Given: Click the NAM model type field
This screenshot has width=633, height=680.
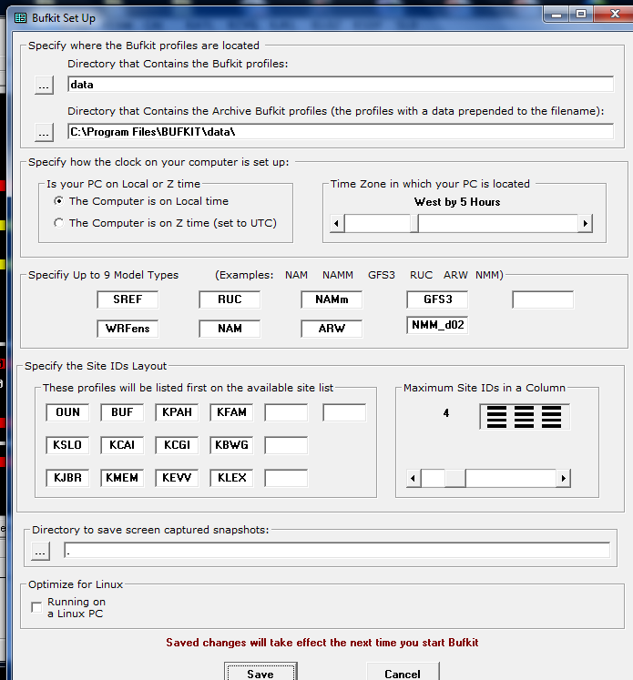Looking at the screenshot, I should 230,329.
